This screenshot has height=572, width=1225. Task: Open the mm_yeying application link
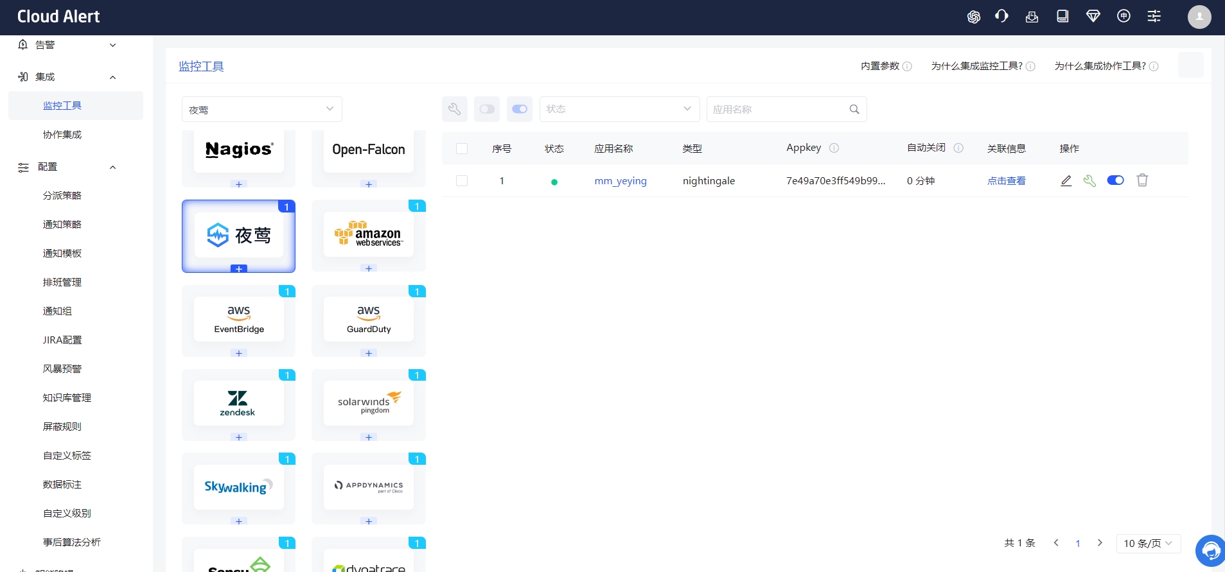tap(621, 181)
